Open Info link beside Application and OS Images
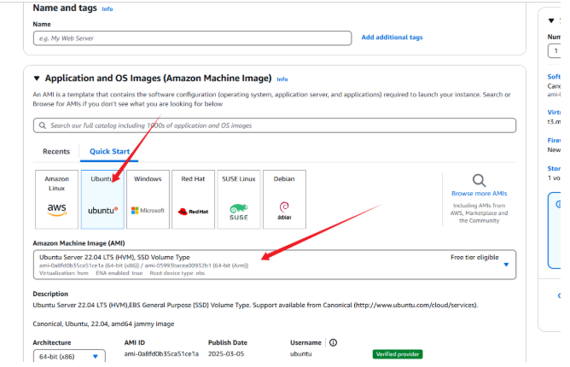The image size is (570, 367). pos(282,79)
